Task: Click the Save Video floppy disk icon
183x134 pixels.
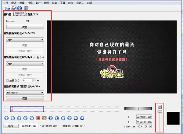Action: click(x=13, y=8)
